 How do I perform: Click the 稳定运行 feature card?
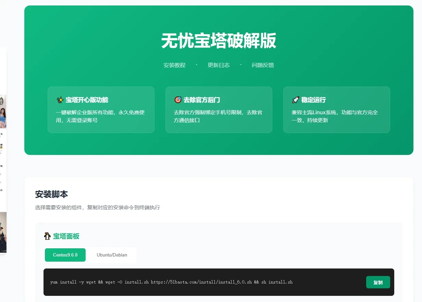tap(336, 109)
